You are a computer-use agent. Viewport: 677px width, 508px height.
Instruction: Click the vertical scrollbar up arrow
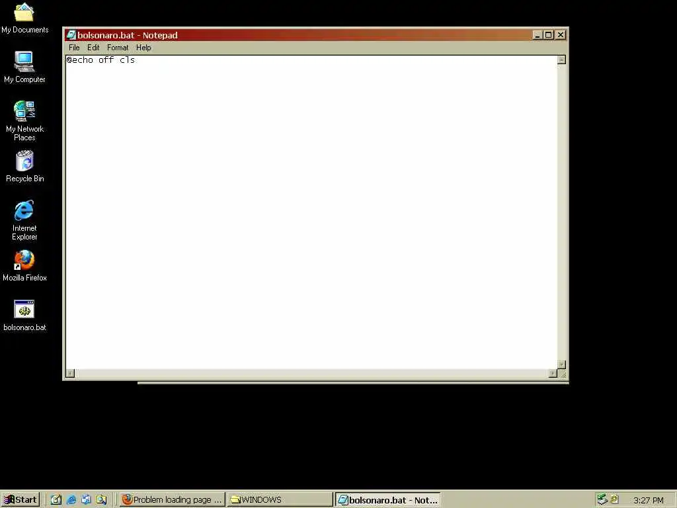click(x=561, y=60)
